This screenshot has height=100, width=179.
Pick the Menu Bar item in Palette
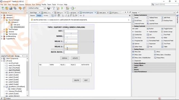coord(136,52)
